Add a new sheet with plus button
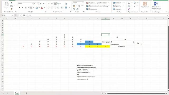169x95 pixels. pyautogui.click(x=26, y=93)
